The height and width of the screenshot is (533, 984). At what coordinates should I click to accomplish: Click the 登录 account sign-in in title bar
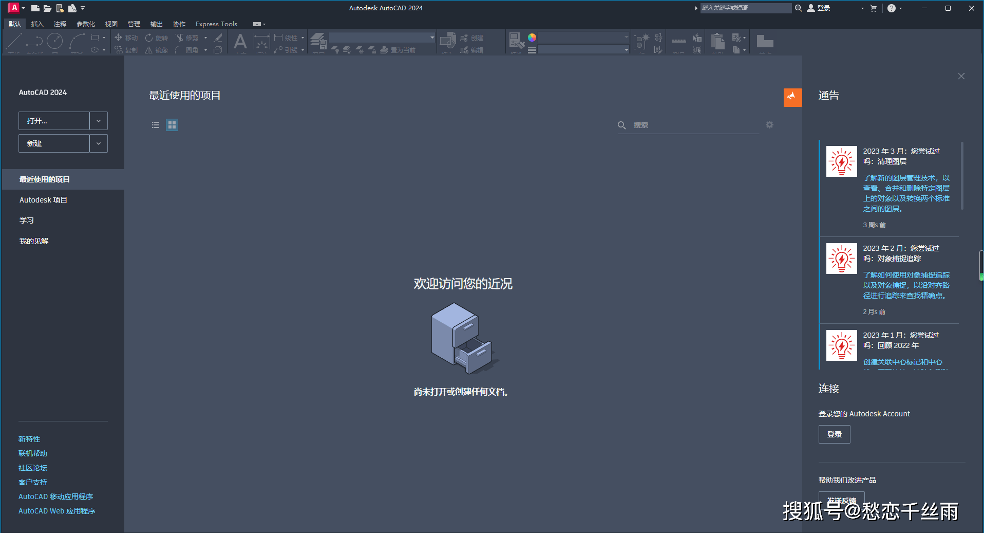pos(819,8)
